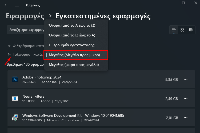Go back with the arrow icon
This screenshot has height=133, width=200.
[6, 5]
